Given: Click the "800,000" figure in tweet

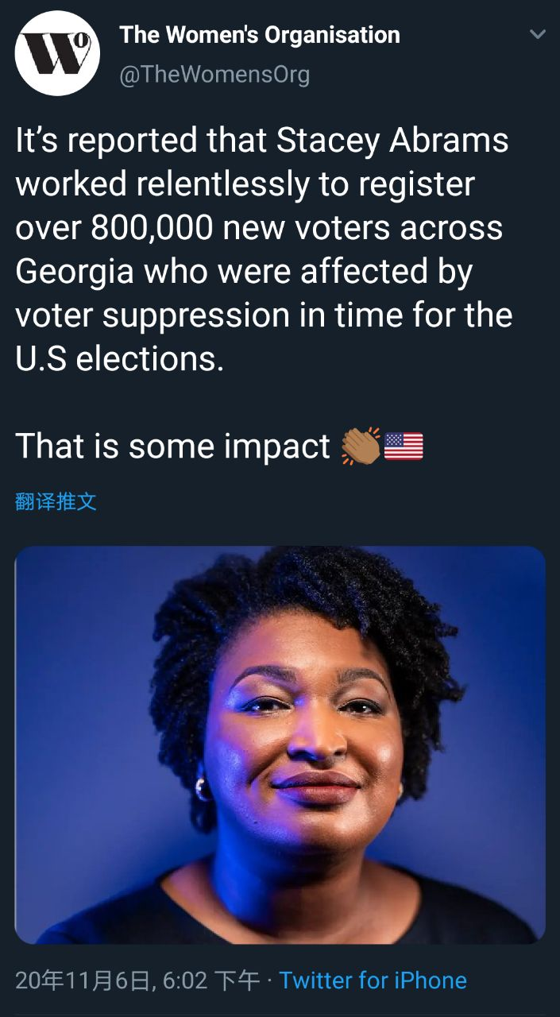Looking at the screenshot, I should click(x=152, y=228).
